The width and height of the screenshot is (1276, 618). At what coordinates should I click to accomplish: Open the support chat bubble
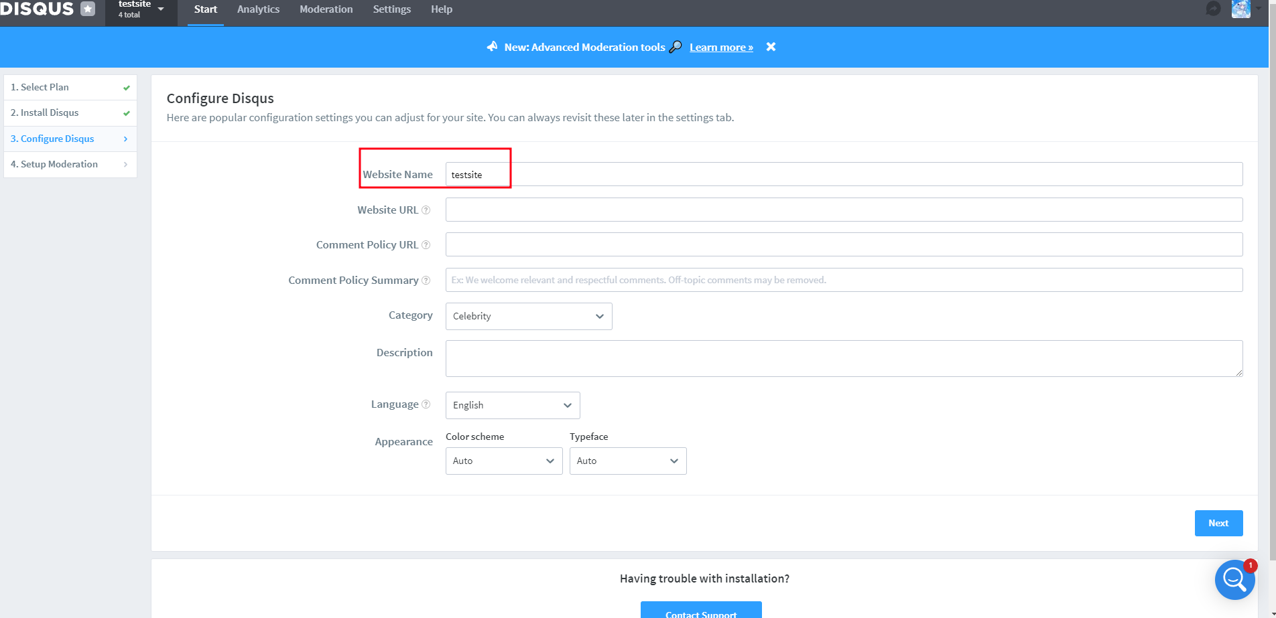click(x=1234, y=579)
